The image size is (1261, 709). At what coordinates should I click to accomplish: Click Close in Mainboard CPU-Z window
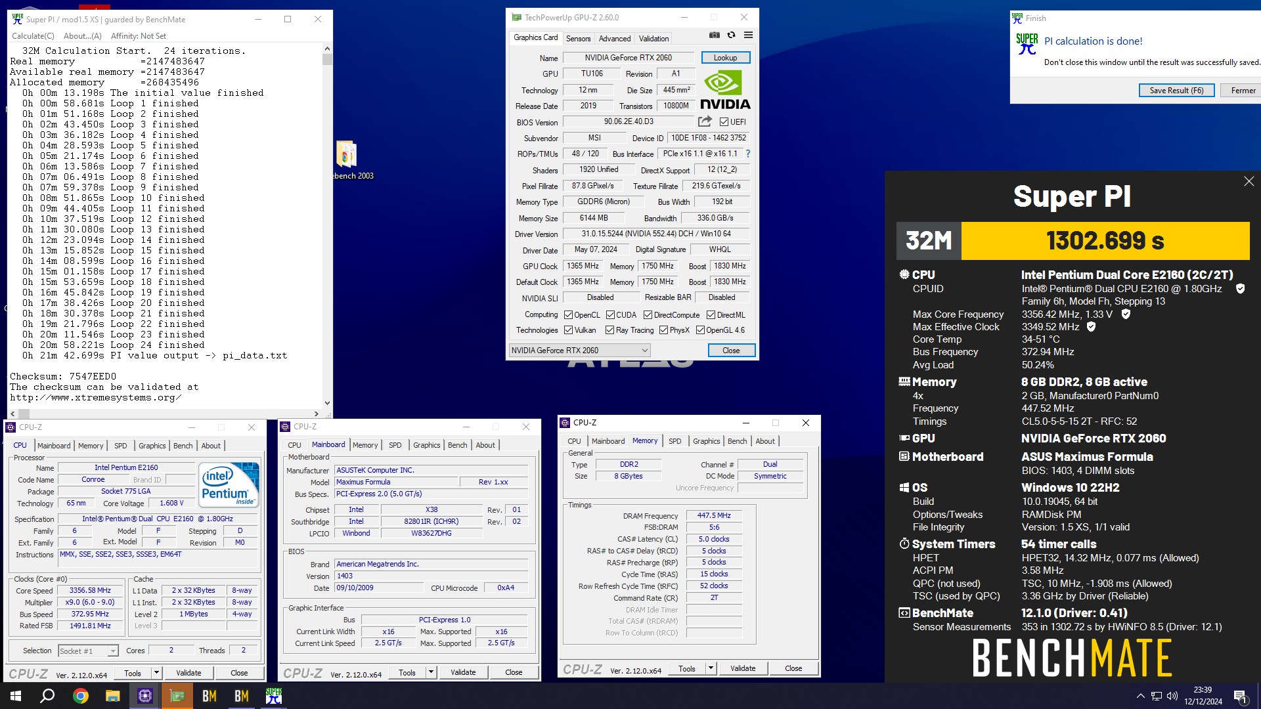tap(514, 672)
